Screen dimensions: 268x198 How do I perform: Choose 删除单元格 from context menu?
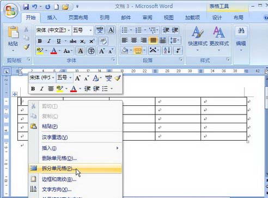[x=75, y=158]
